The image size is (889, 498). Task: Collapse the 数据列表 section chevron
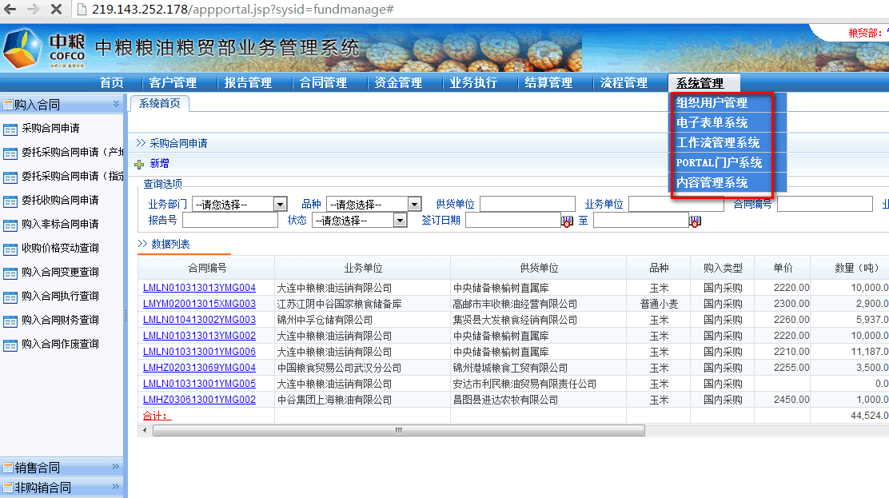coord(143,244)
